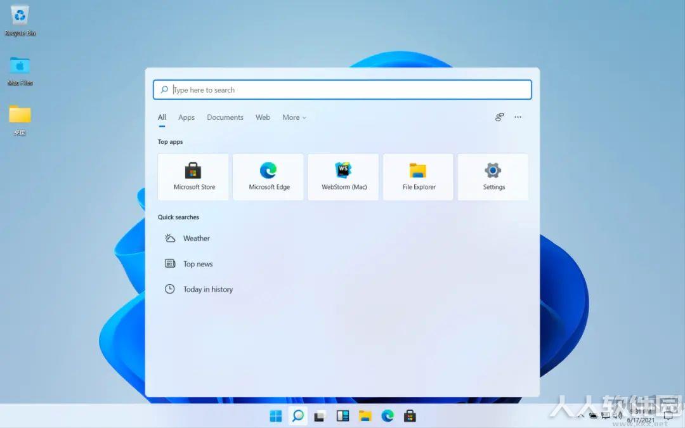Launch Microsoft Edge tile in Top apps
The width and height of the screenshot is (685, 428).
click(268, 177)
